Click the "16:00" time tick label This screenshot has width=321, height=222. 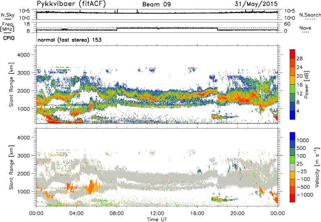point(197,214)
